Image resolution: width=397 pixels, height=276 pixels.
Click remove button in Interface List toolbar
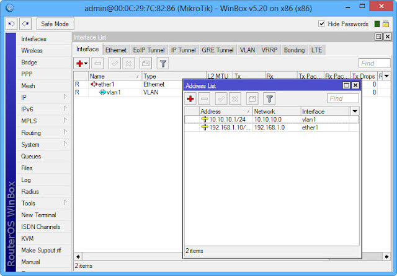(x=98, y=63)
